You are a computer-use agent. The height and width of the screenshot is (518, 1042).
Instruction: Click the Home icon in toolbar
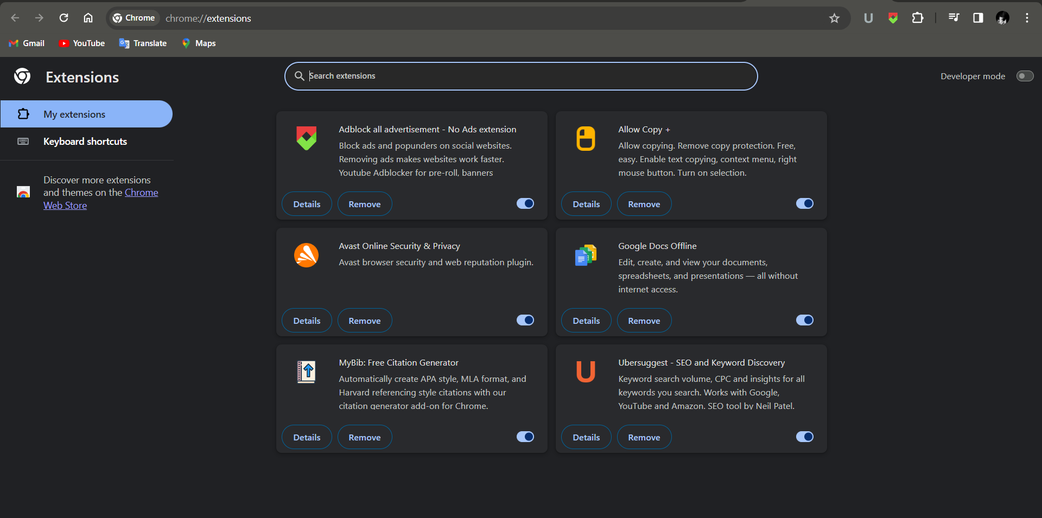(x=88, y=18)
